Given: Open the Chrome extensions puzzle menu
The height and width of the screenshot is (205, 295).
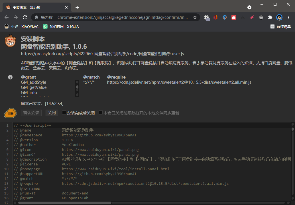Looking at the screenshot, I should pyautogui.click(x=270, y=17).
